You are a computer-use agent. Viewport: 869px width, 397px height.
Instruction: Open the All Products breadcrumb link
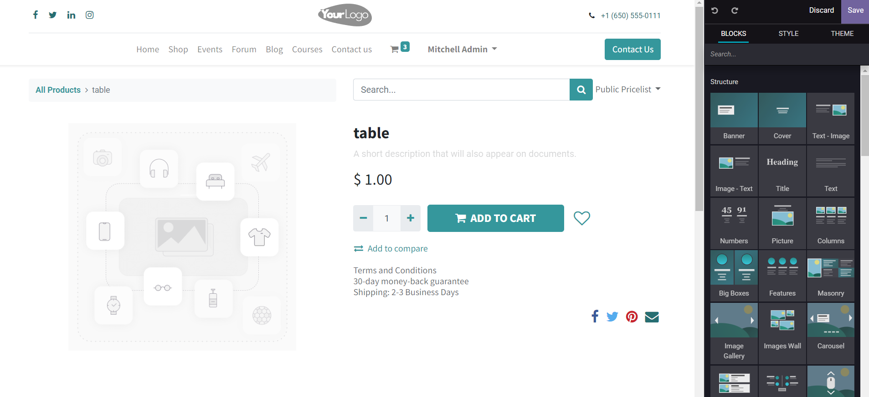[x=58, y=90]
